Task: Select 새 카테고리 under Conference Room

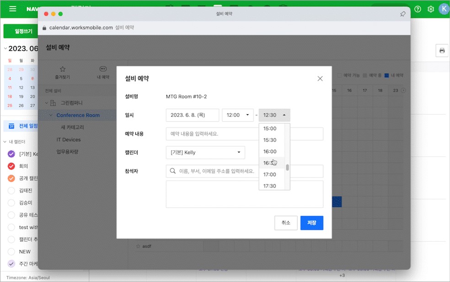Action: [72, 127]
